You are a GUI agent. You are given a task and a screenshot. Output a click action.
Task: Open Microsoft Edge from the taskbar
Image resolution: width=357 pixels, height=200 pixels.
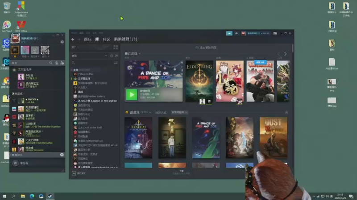point(32,196)
